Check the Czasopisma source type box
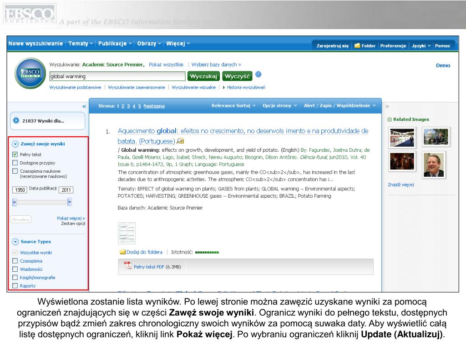The width and height of the screenshot is (466, 349). tap(15, 261)
